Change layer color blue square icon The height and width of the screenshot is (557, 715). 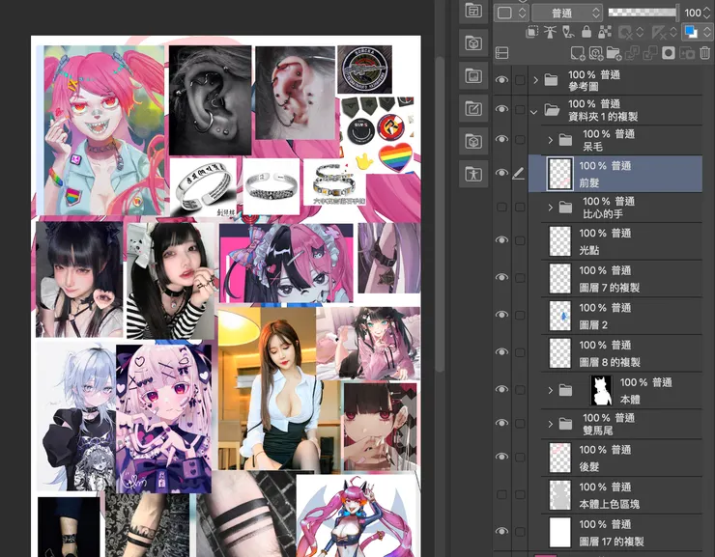pyautogui.click(x=691, y=32)
